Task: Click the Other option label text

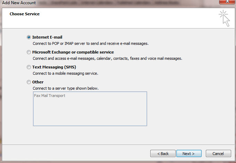Action: click(38, 82)
